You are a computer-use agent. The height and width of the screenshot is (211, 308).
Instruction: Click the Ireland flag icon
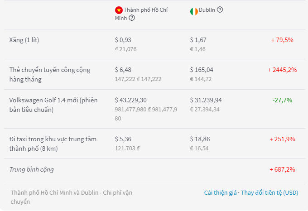coord(194,12)
